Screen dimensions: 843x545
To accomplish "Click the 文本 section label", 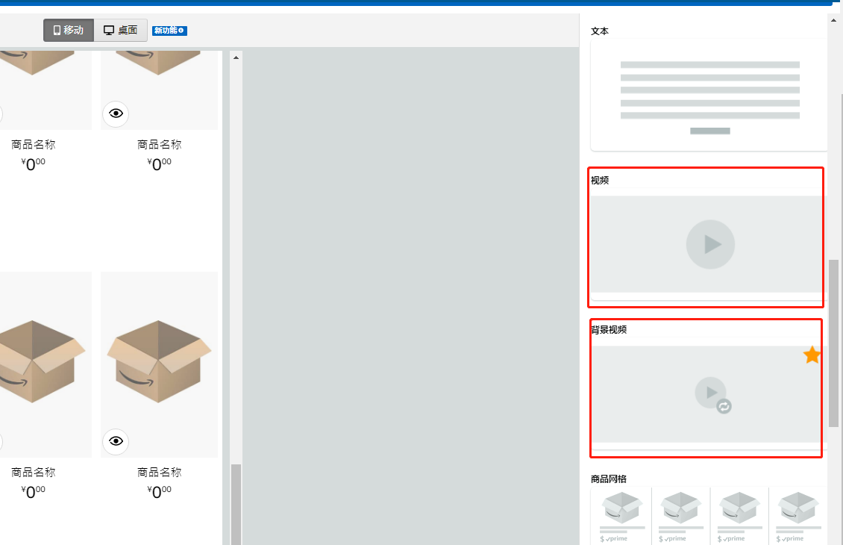I will [600, 31].
